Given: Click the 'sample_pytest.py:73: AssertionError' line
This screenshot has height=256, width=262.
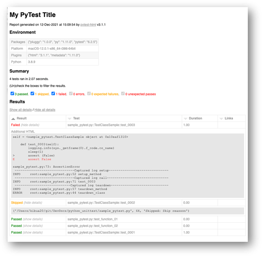Looking at the screenshot, I should pyautogui.click(x=46, y=167).
